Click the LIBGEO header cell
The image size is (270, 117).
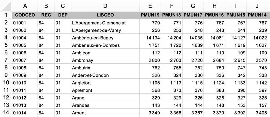(105, 15)
